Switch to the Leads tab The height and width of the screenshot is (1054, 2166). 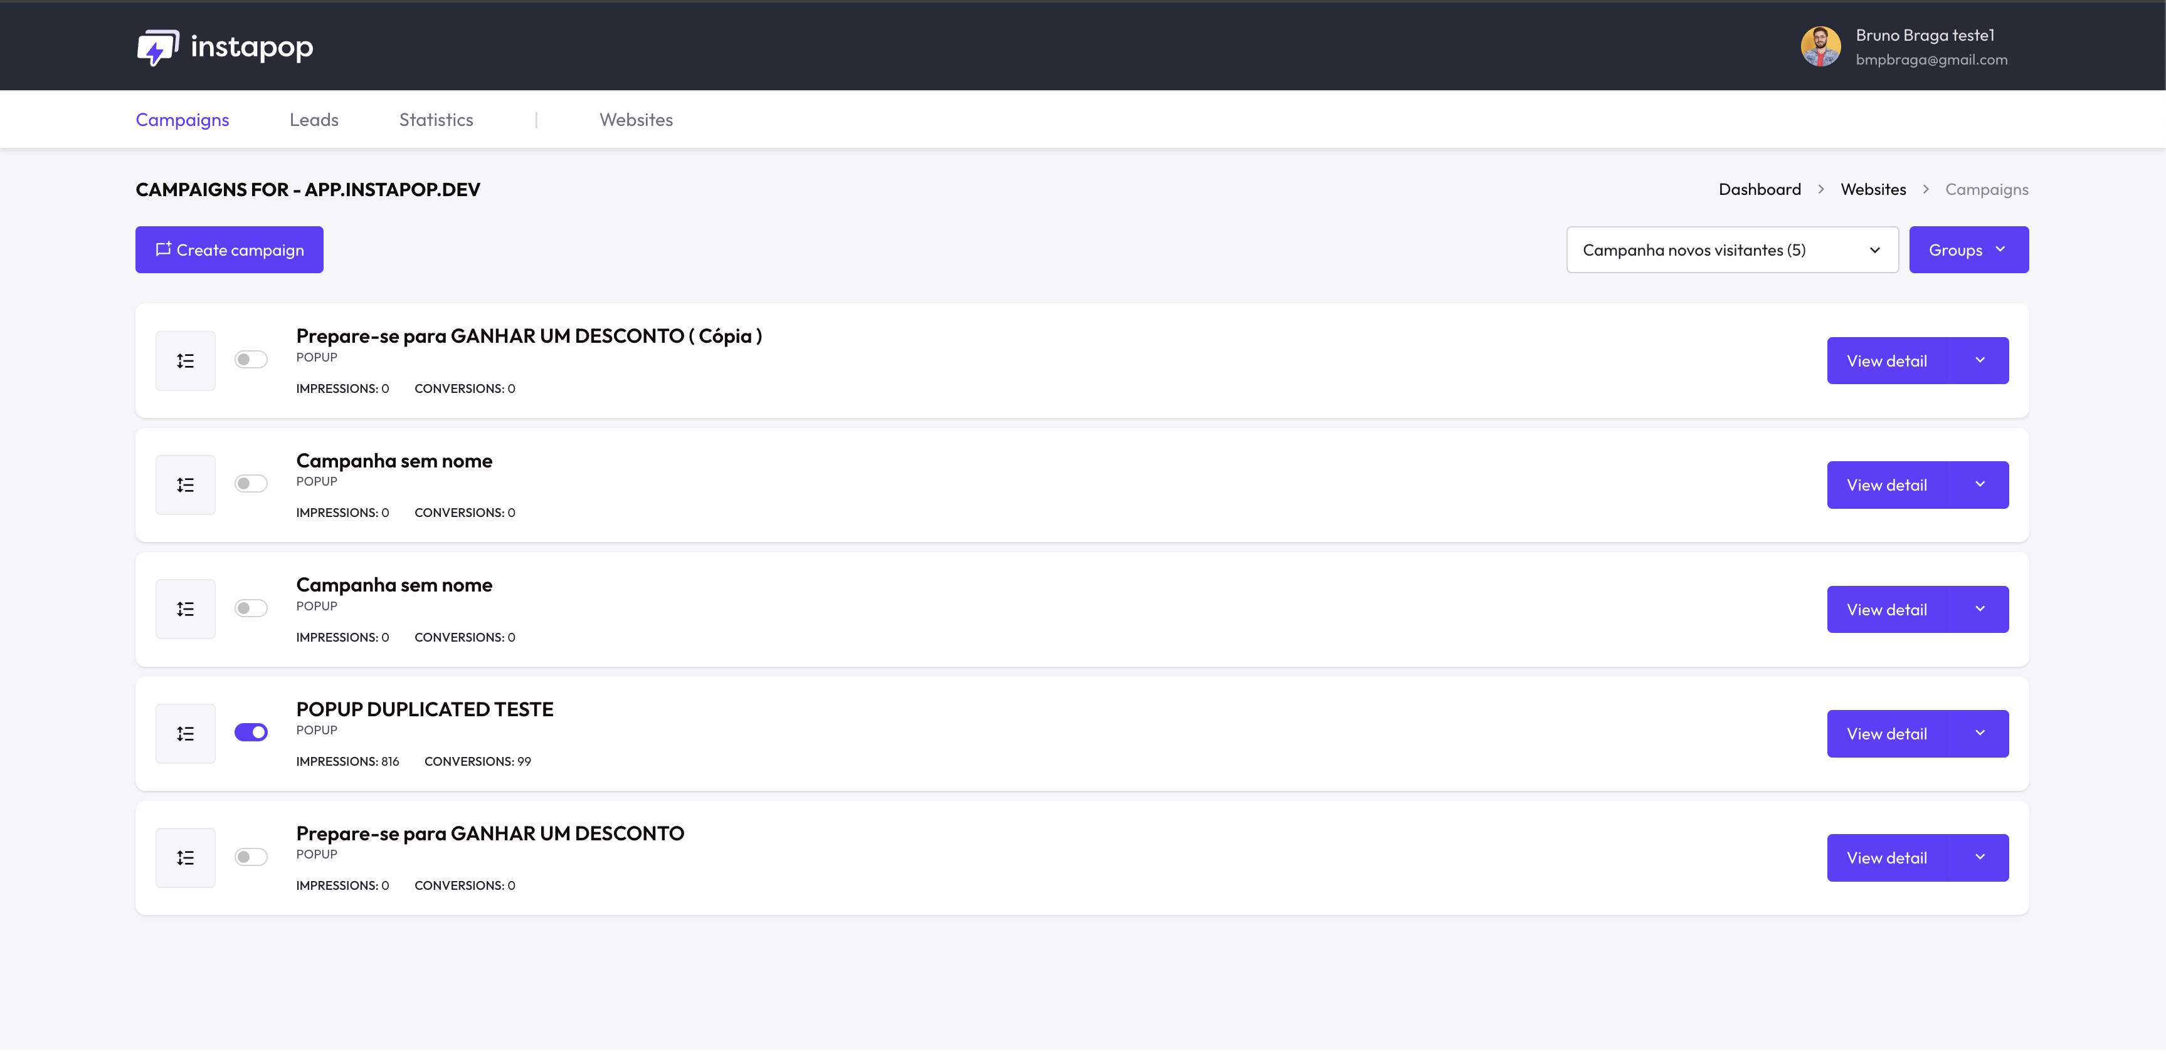pos(314,120)
